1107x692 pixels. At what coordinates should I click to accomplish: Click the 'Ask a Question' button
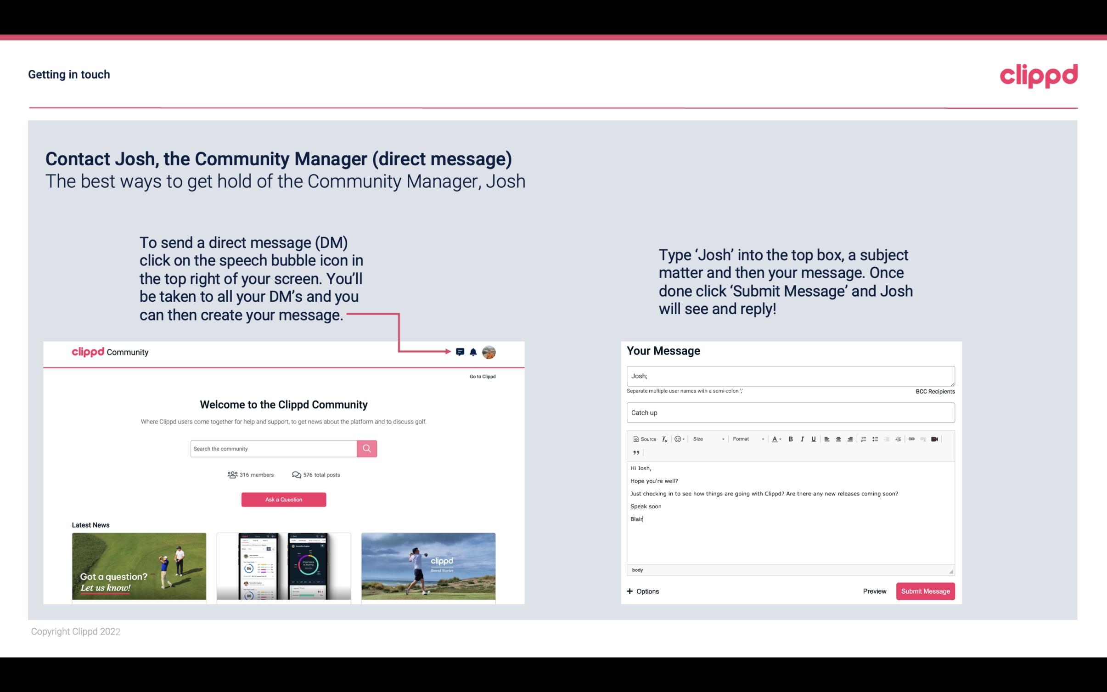pyautogui.click(x=284, y=498)
